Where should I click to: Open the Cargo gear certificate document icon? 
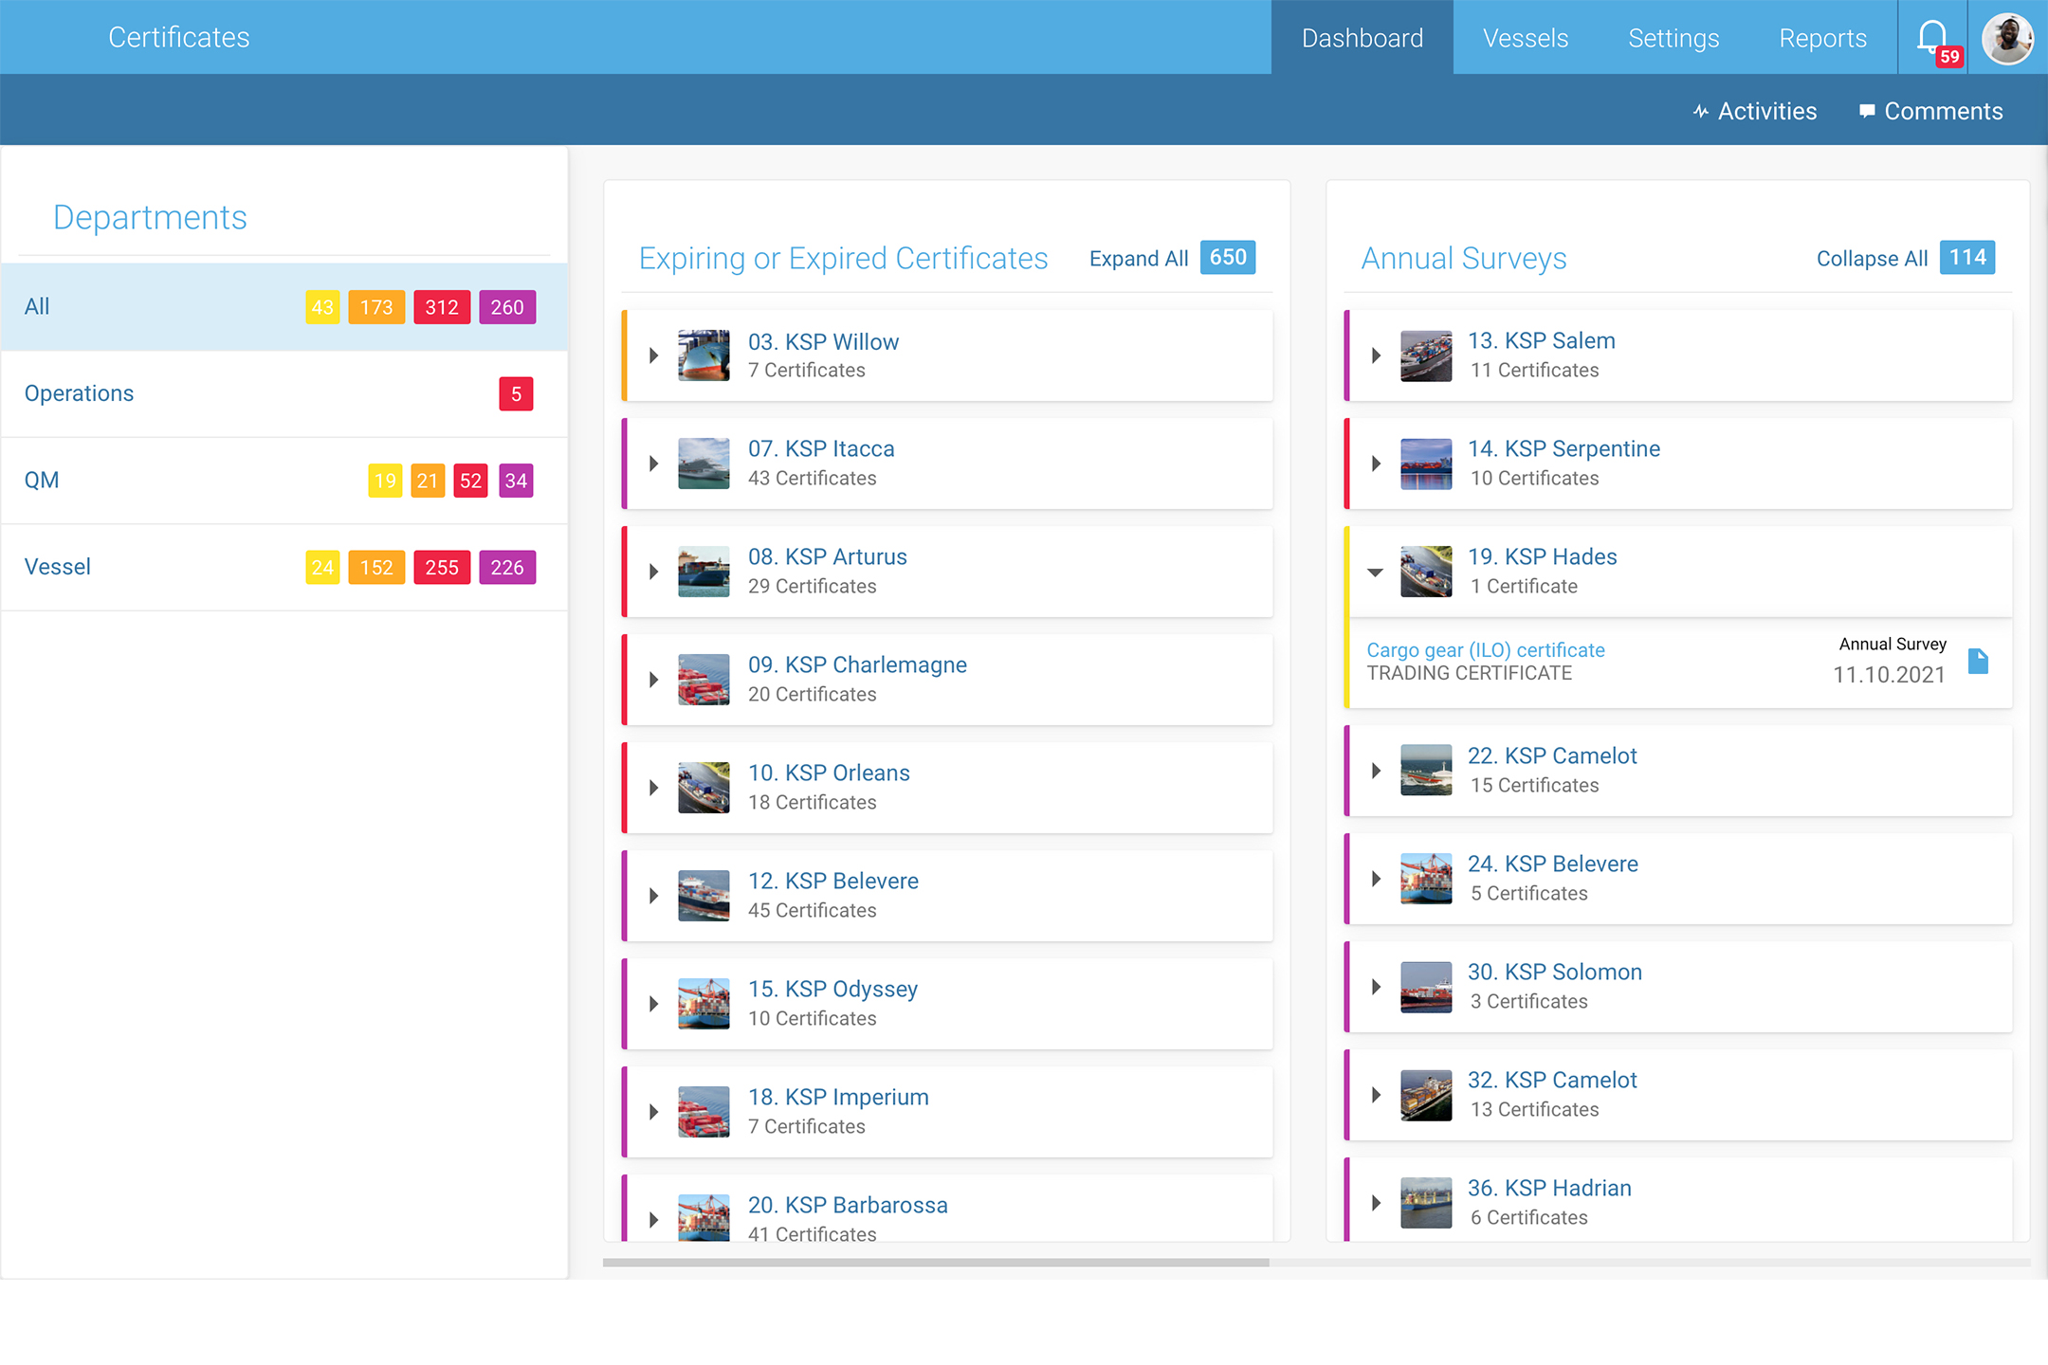[x=1978, y=661]
